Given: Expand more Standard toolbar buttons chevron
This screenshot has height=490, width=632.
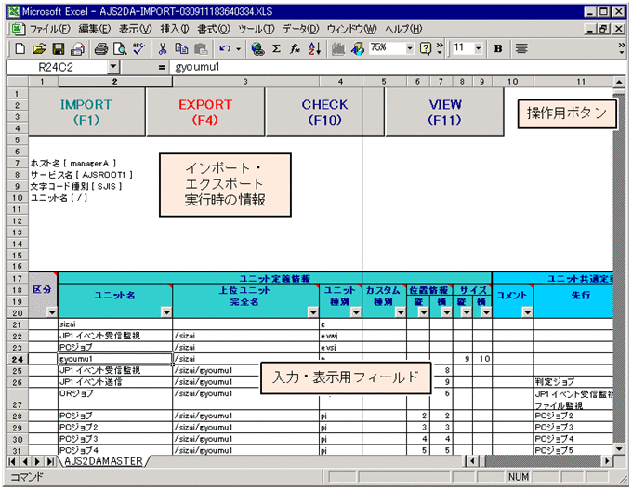Looking at the screenshot, I should click(440, 48).
